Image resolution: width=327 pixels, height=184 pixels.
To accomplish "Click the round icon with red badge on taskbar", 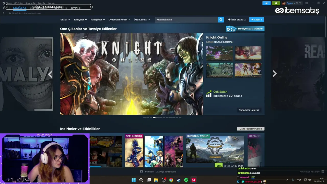I will 164,180.
